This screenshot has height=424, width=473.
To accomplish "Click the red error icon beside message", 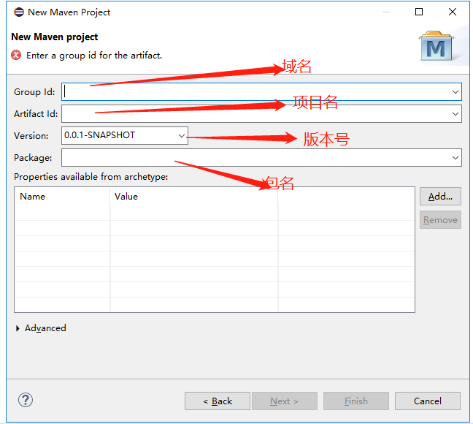I will point(16,55).
